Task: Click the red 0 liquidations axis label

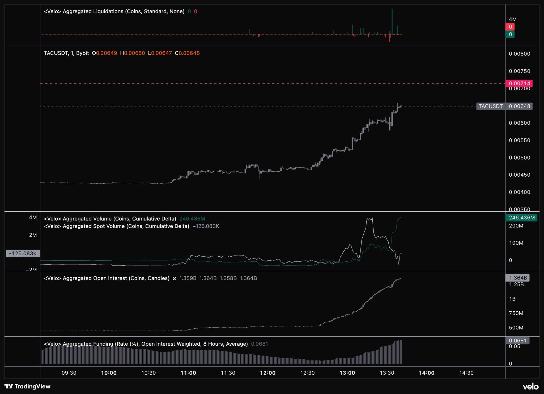Action: [x=510, y=27]
